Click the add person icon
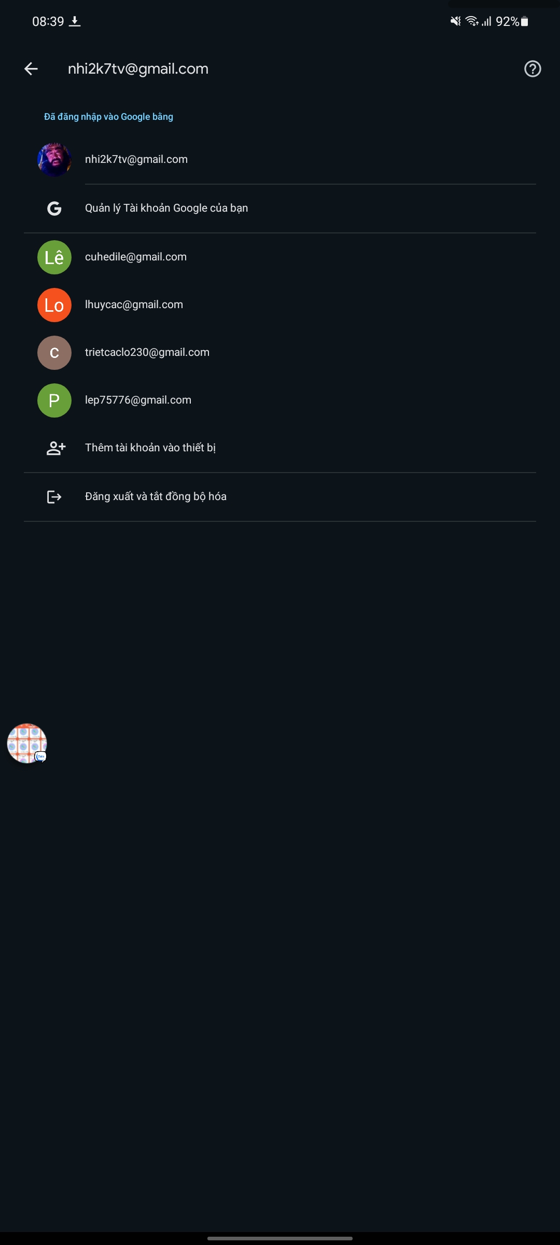560x1245 pixels. point(55,448)
